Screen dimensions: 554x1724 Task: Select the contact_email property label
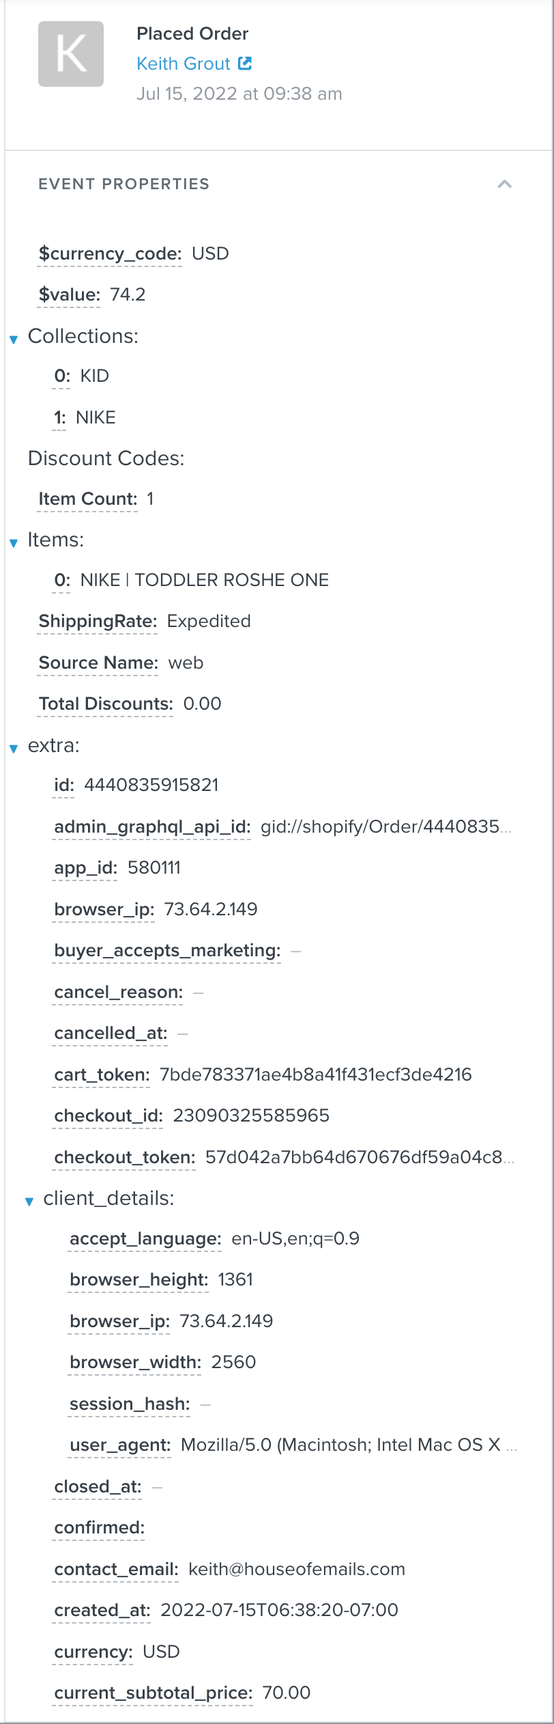[116, 1569]
